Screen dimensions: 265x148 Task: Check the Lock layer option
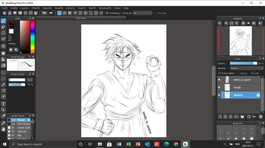click(252, 73)
